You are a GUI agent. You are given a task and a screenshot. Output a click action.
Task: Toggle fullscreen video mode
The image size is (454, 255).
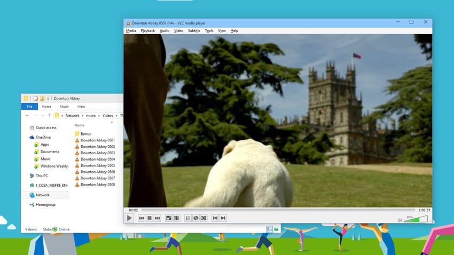[169, 218]
